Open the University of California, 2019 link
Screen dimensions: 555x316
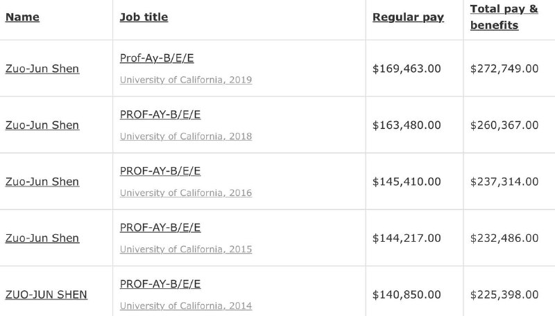click(x=186, y=80)
